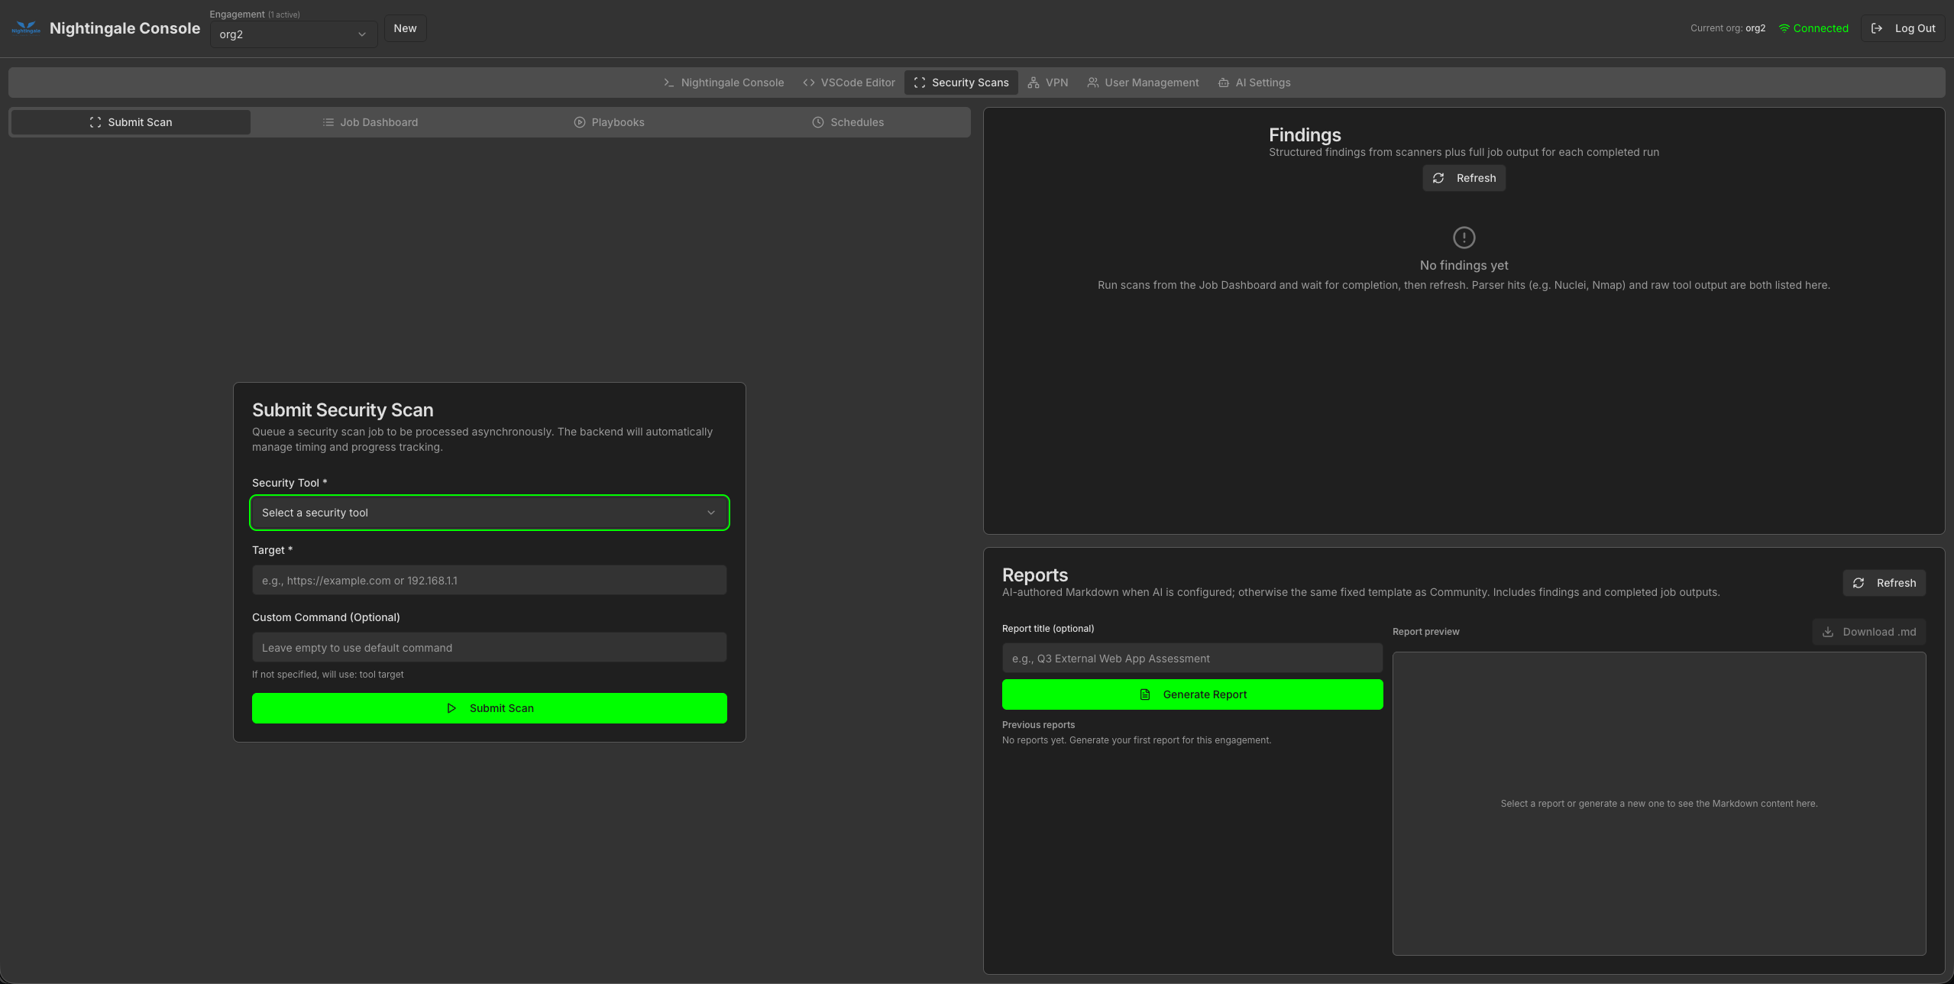The height and width of the screenshot is (984, 1954).
Task: Click the users icon beside User Management
Action: coord(1092,83)
